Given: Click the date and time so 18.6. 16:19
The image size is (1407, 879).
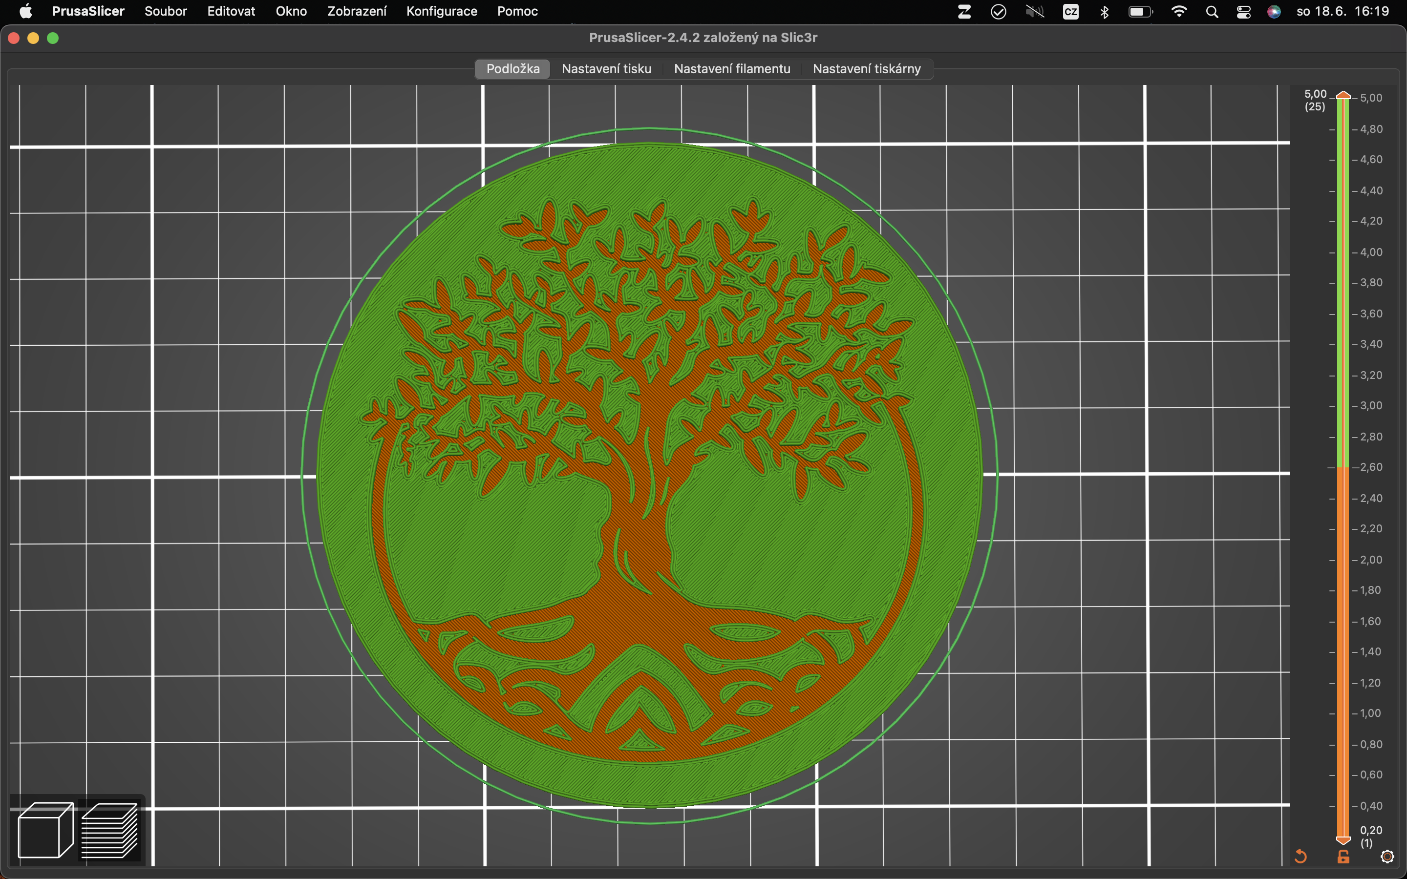Looking at the screenshot, I should click(x=1343, y=11).
